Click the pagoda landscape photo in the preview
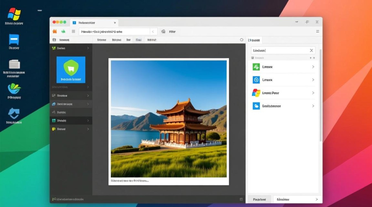 coord(169,119)
